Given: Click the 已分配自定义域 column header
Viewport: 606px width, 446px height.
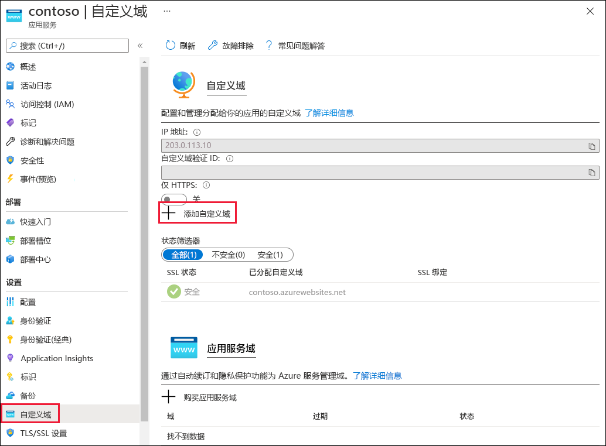Looking at the screenshot, I should 275,272.
